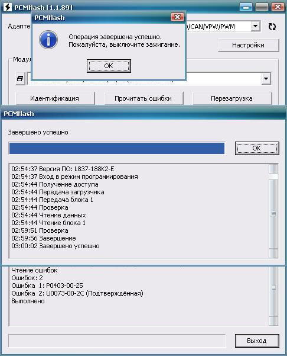Select log line 'Передача загрузчика'
Screen dimensions: 287x356
pyautogui.click(x=58, y=192)
